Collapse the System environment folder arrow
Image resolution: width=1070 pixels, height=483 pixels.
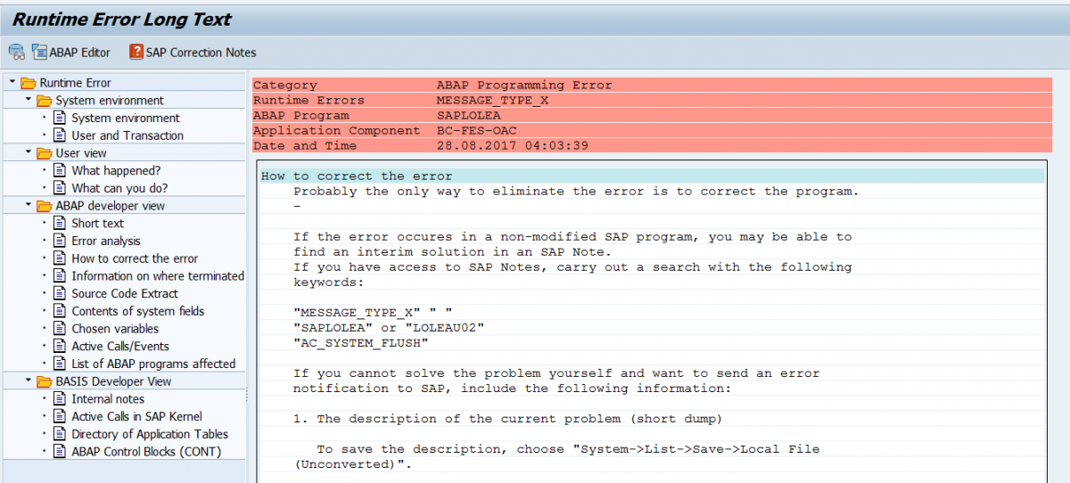click(x=28, y=100)
